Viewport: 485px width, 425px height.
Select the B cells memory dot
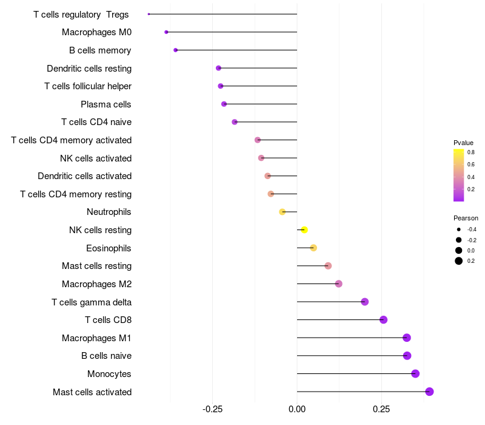click(176, 50)
